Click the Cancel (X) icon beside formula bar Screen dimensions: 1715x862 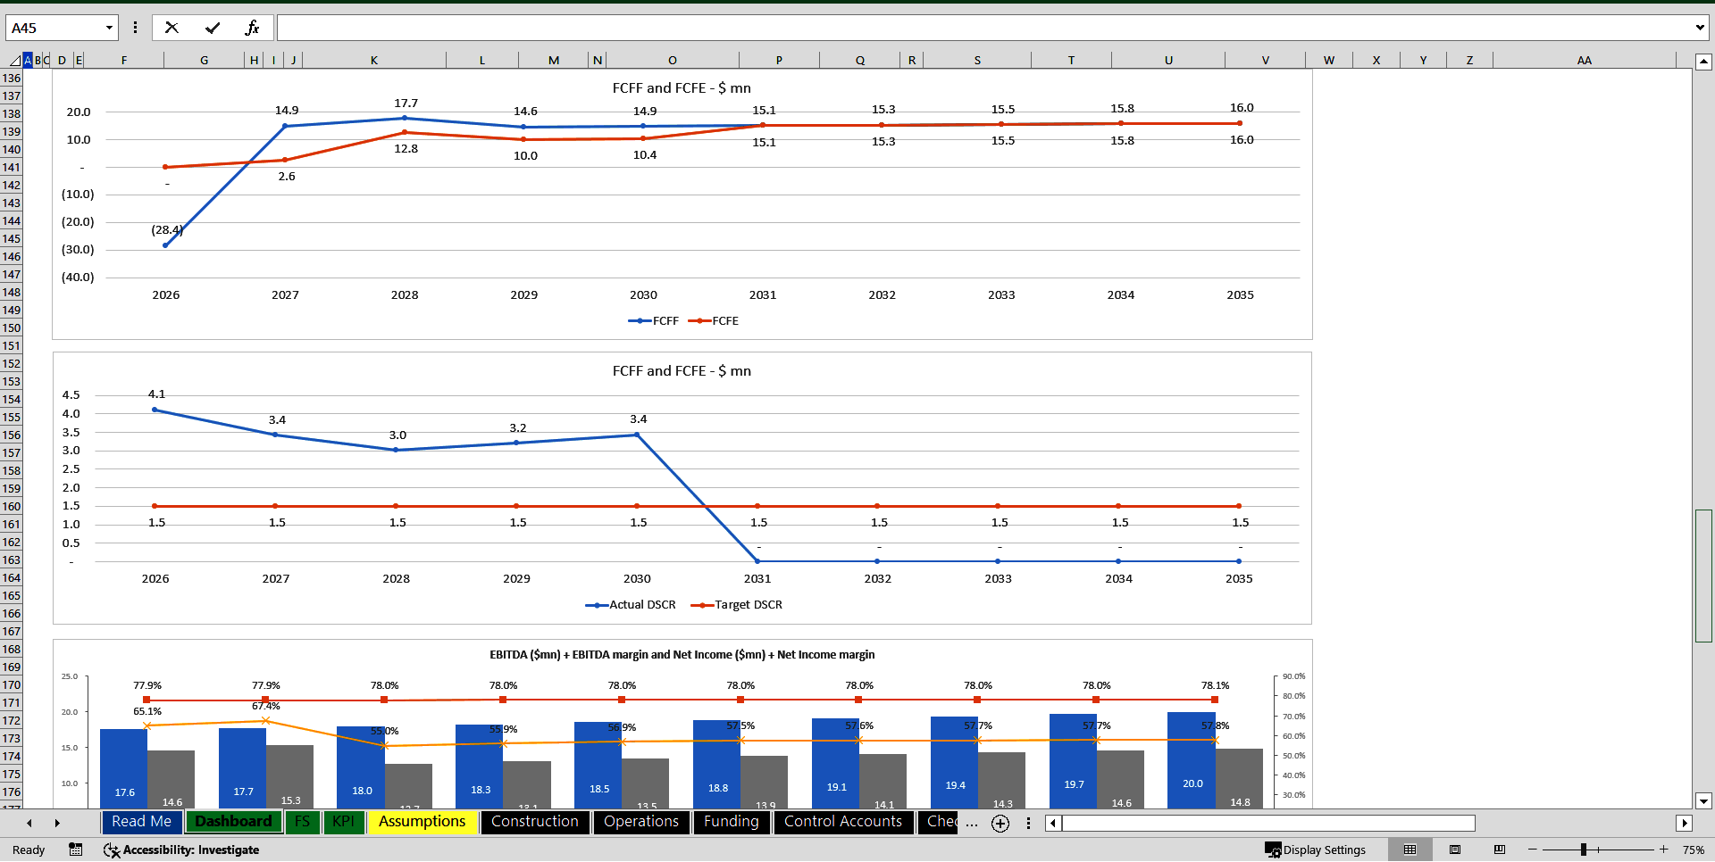pyautogui.click(x=171, y=27)
